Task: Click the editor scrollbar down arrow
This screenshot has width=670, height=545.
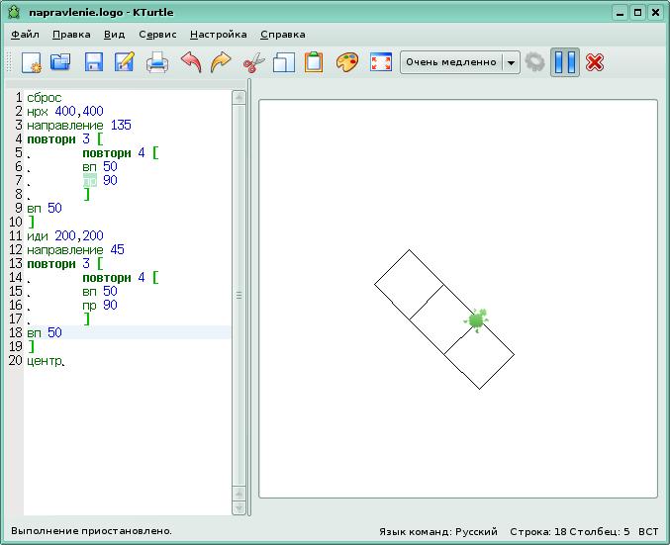Action: coord(239,507)
